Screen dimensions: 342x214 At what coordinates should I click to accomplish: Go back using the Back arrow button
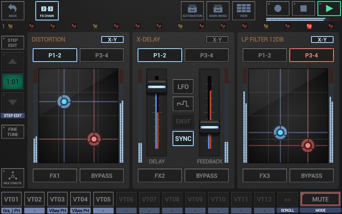click(x=13, y=11)
